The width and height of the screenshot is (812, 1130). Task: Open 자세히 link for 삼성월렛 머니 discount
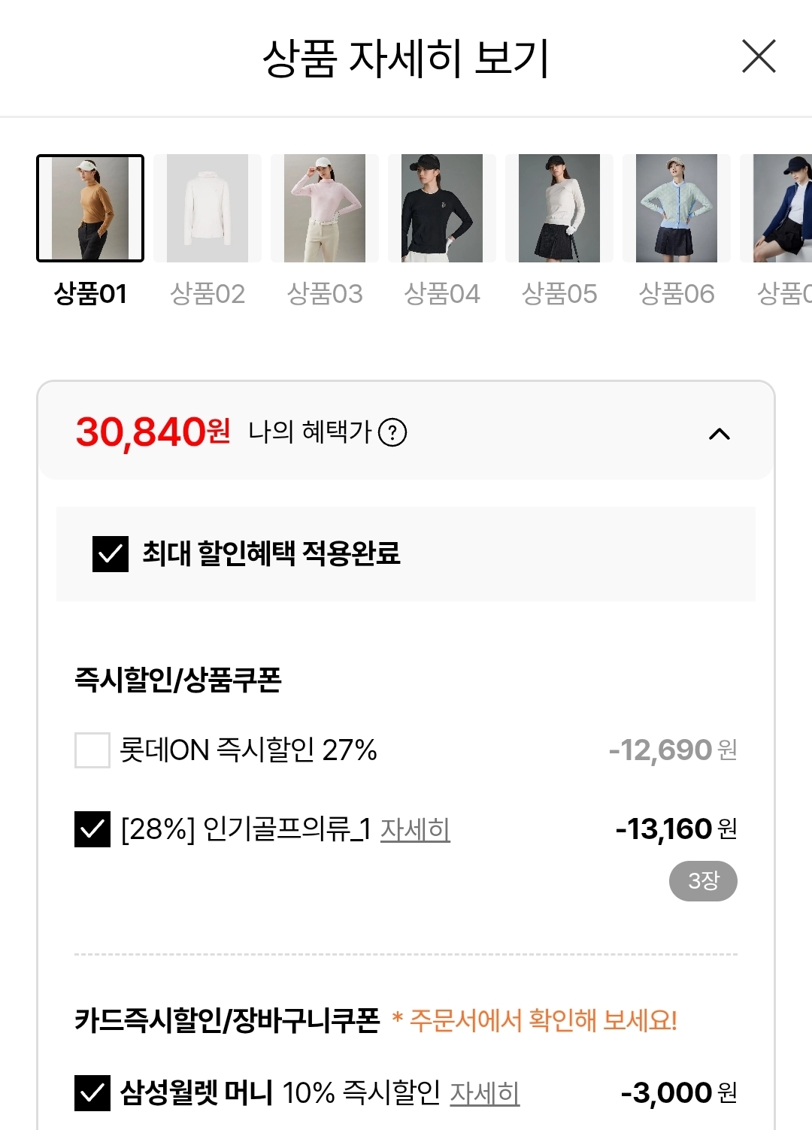tap(485, 1092)
